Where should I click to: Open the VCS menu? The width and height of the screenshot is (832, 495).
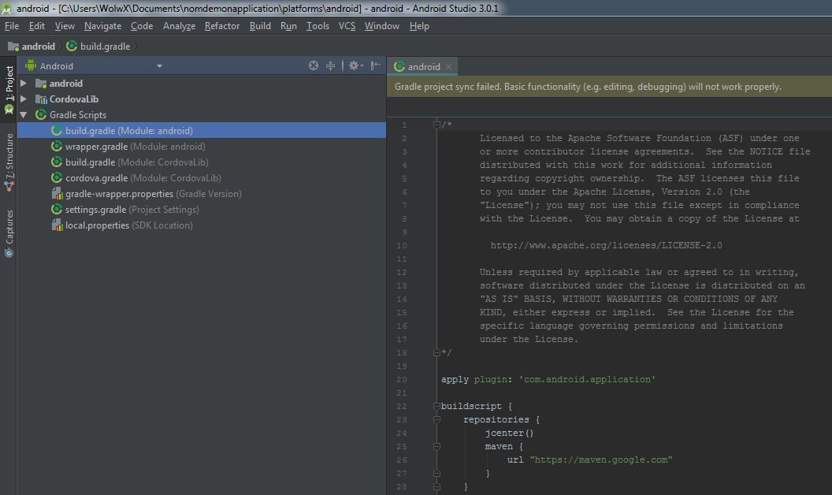click(x=347, y=26)
